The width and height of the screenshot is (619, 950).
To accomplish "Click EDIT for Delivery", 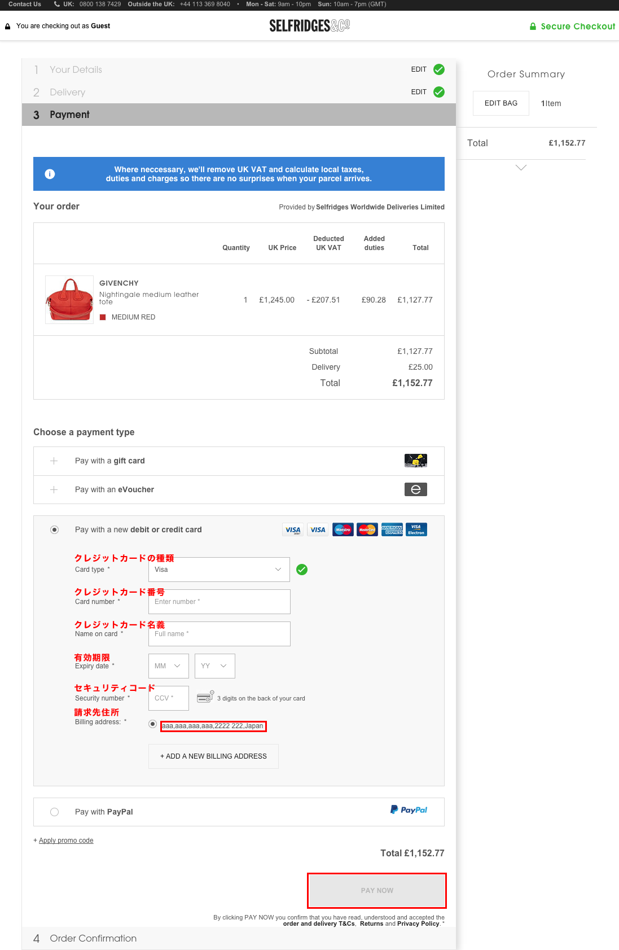I will point(419,92).
